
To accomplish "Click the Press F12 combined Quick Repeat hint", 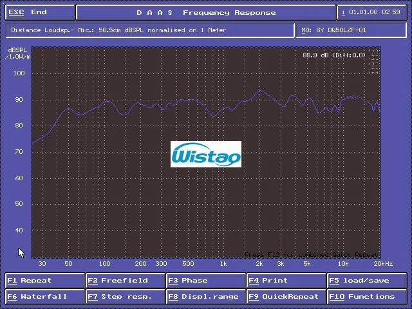I will (x=311, y=255).
